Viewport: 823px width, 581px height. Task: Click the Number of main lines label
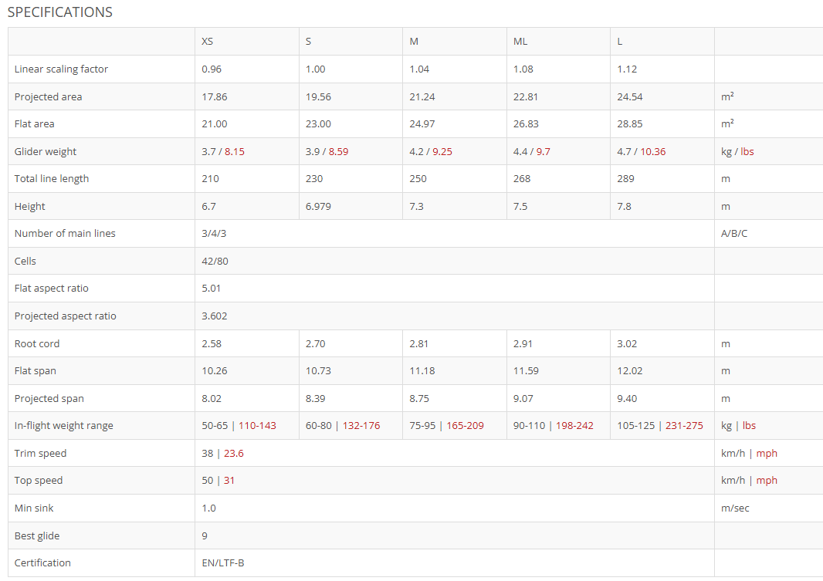click(x=65, y=234)
